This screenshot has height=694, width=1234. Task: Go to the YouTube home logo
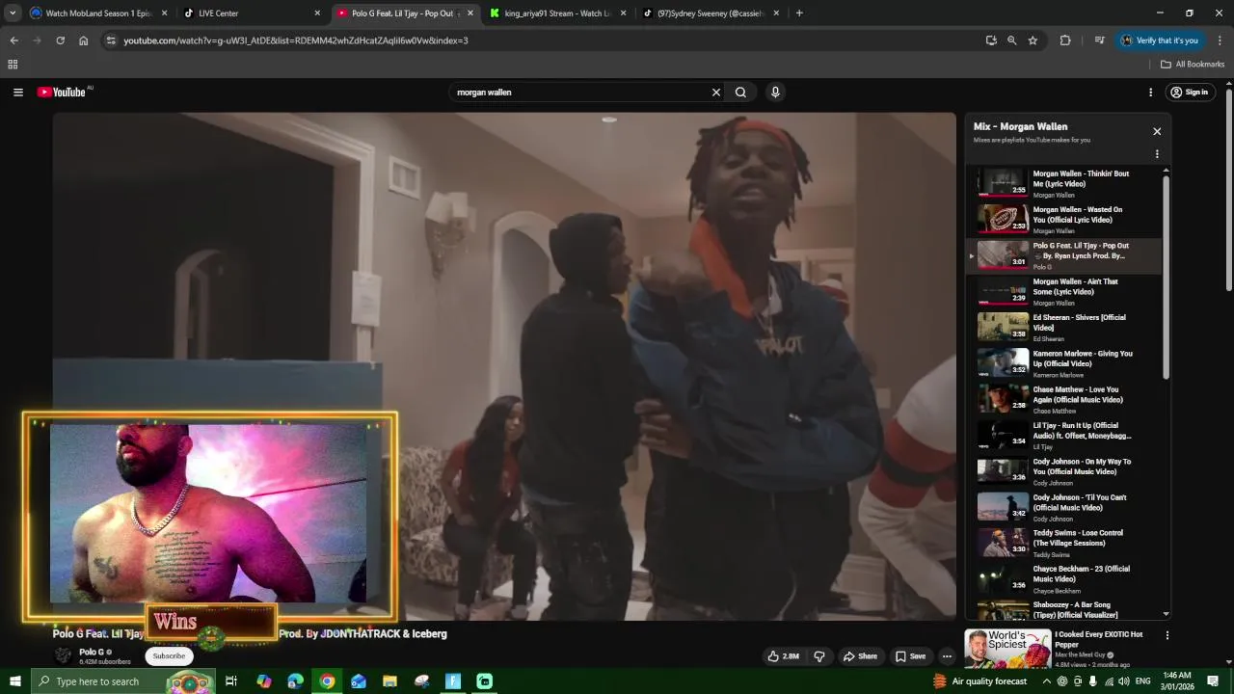pos(64,93)
